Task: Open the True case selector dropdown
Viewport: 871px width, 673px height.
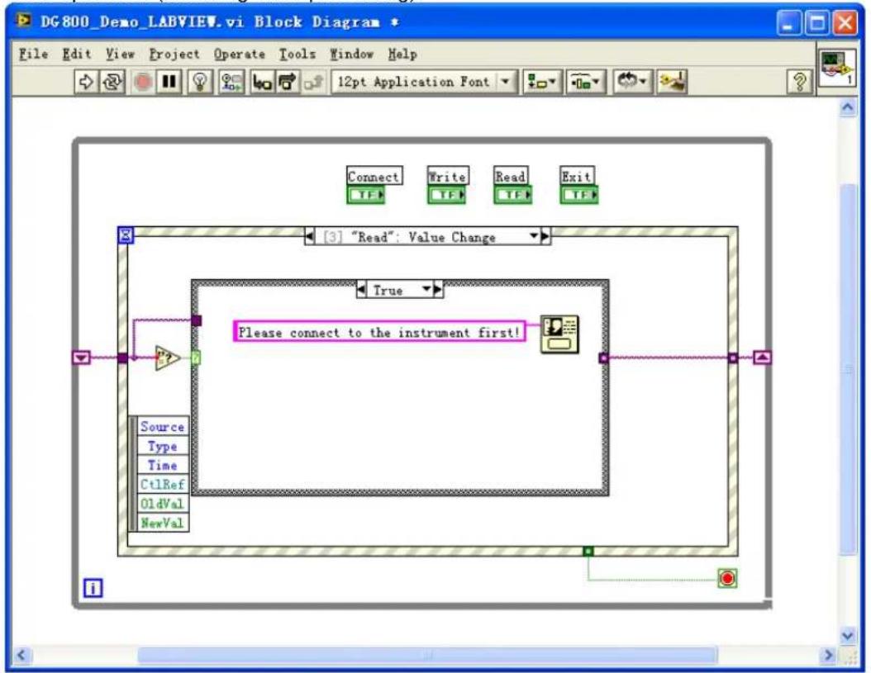Action: tap(426, 289)
